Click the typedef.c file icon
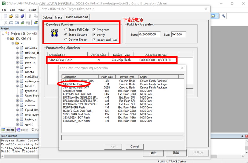This screenshot has height=163, width=248. click(x=22, y=91)
